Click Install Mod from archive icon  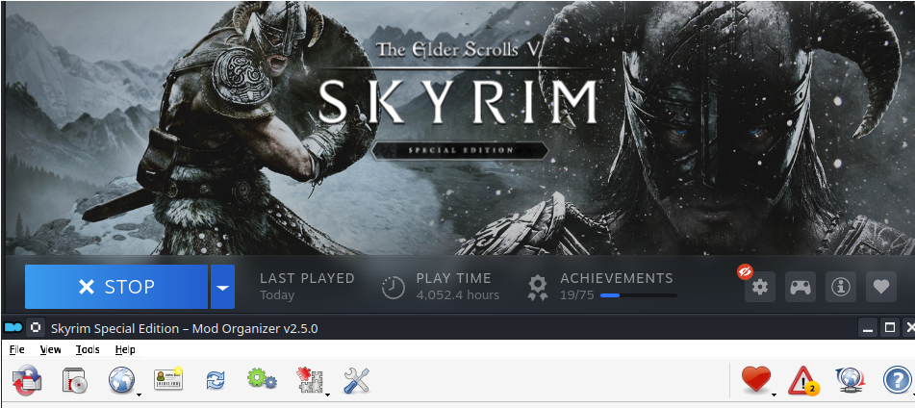point(75,380)
